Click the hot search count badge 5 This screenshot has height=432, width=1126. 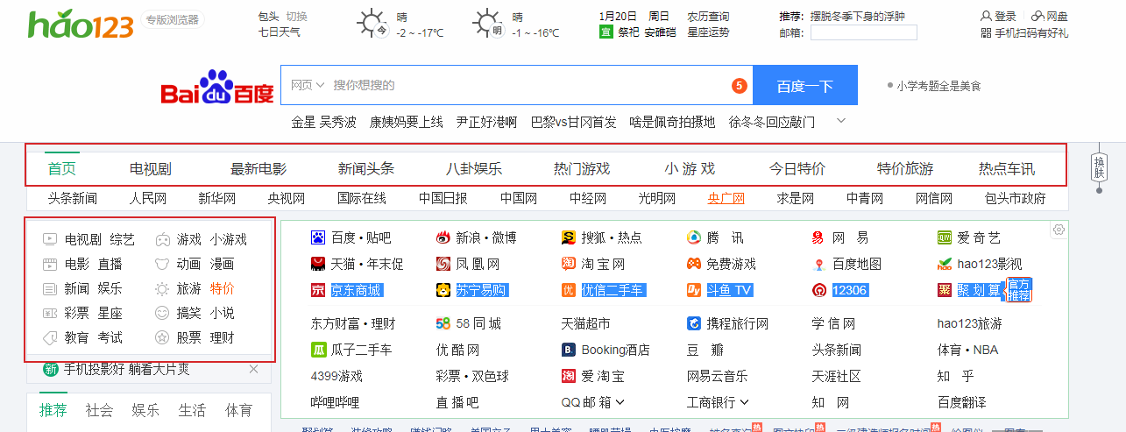(740, 85)
